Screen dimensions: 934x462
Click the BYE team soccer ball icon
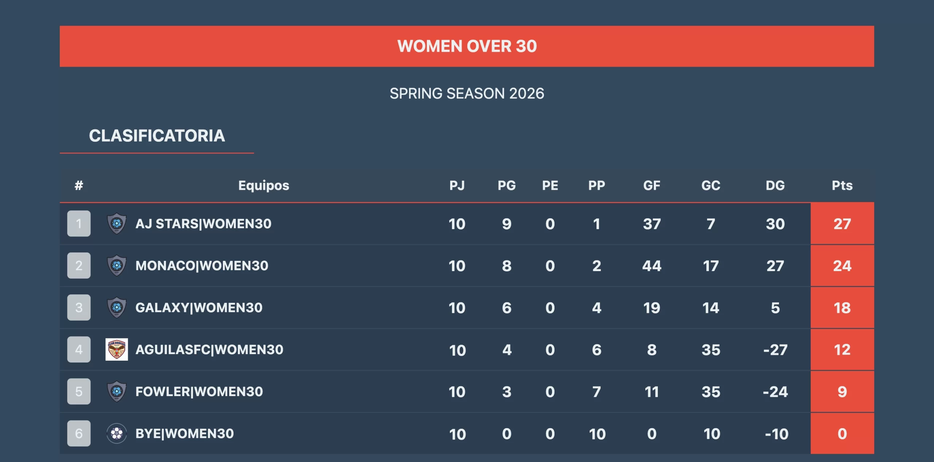(x=116, y=434)
